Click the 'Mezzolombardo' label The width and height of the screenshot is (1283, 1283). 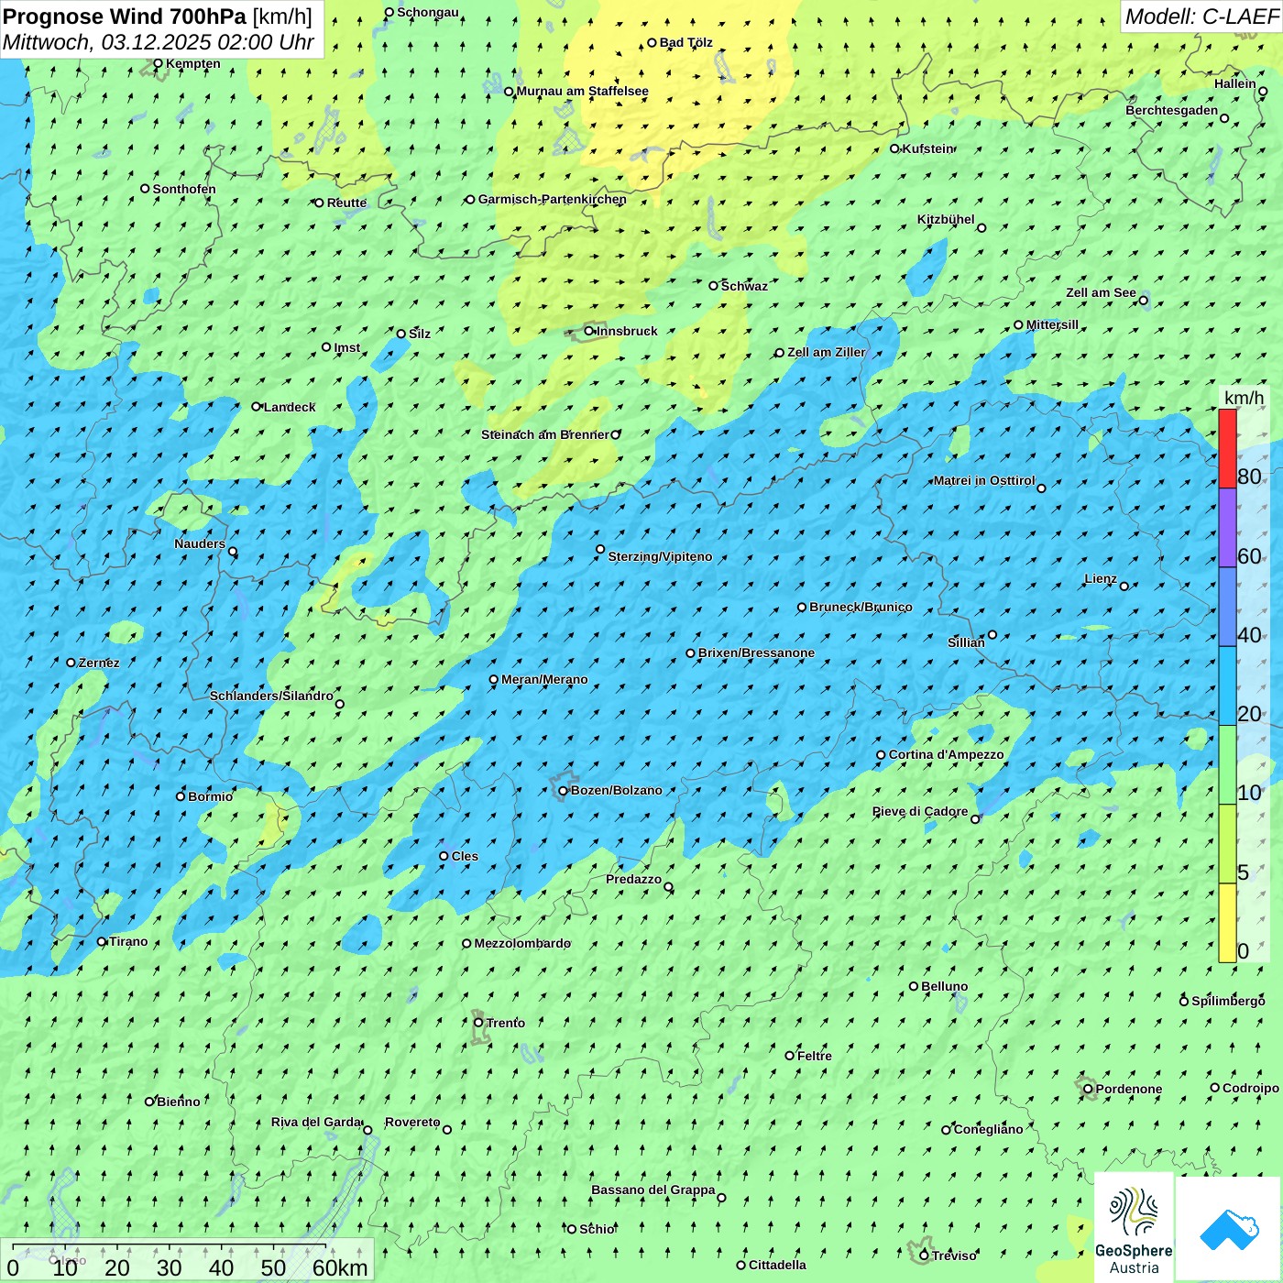coord(522,944)
